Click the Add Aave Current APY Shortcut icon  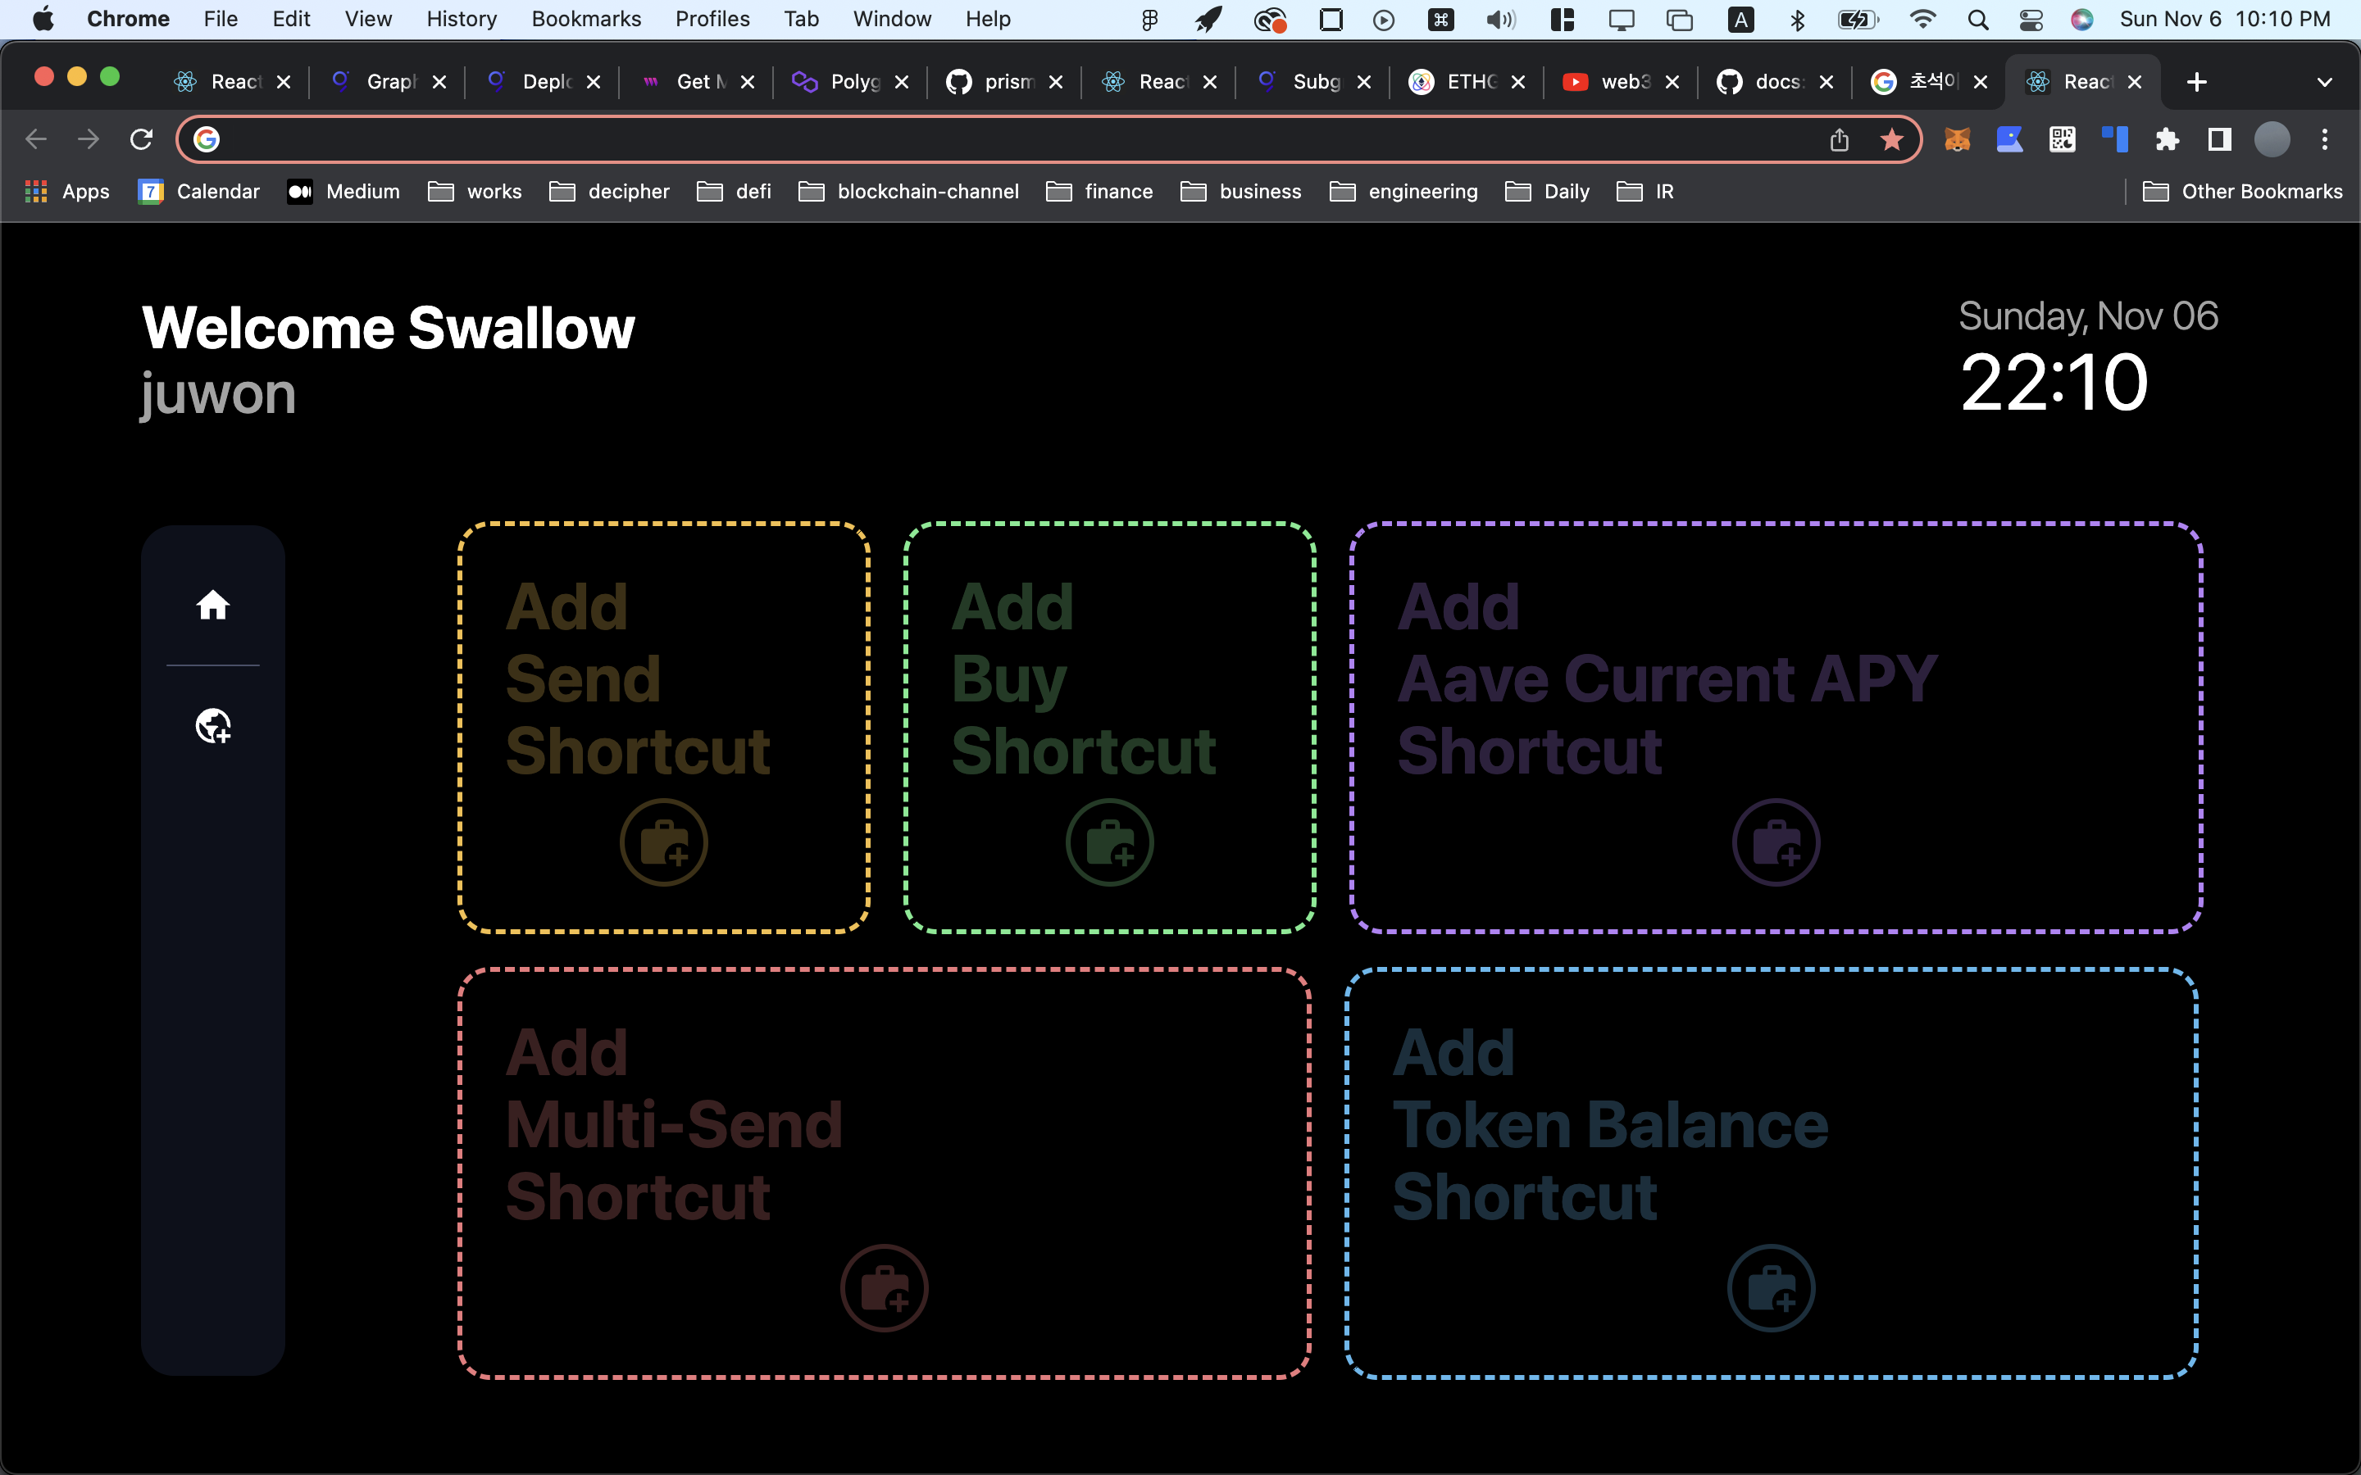tap(1775, 841)
